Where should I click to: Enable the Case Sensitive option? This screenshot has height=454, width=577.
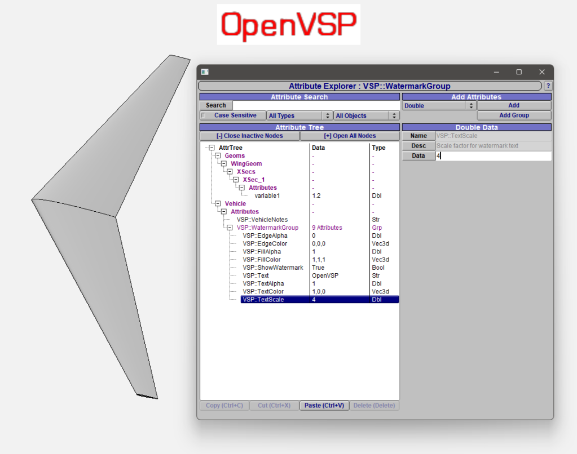[202, 115]
